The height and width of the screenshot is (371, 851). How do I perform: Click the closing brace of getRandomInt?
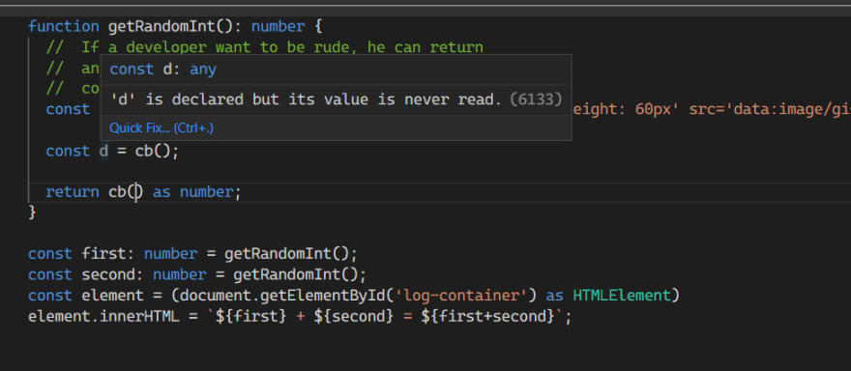pyautogui.click(x=32, y=213)
